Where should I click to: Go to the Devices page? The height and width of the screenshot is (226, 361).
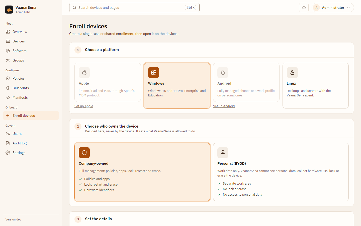point(31,41)
